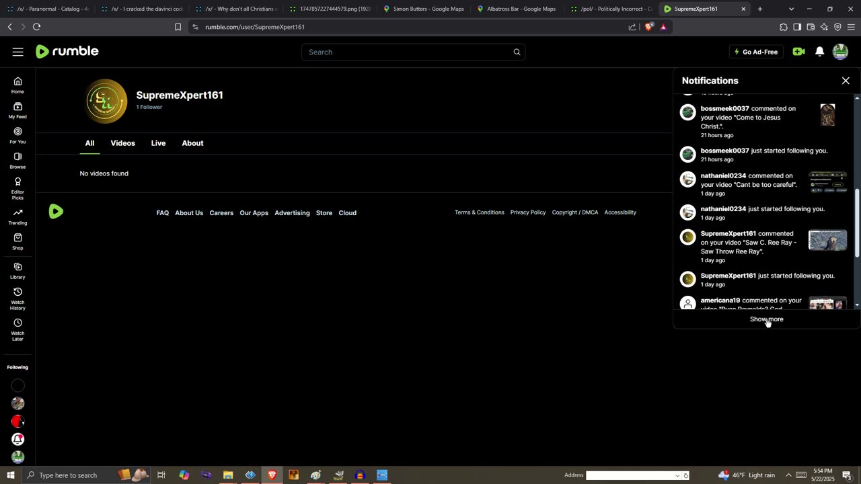Open File Explorer from taskbar
Viewport: 861px width, 484px height.
pyautogui.click(x=228, y=475)
